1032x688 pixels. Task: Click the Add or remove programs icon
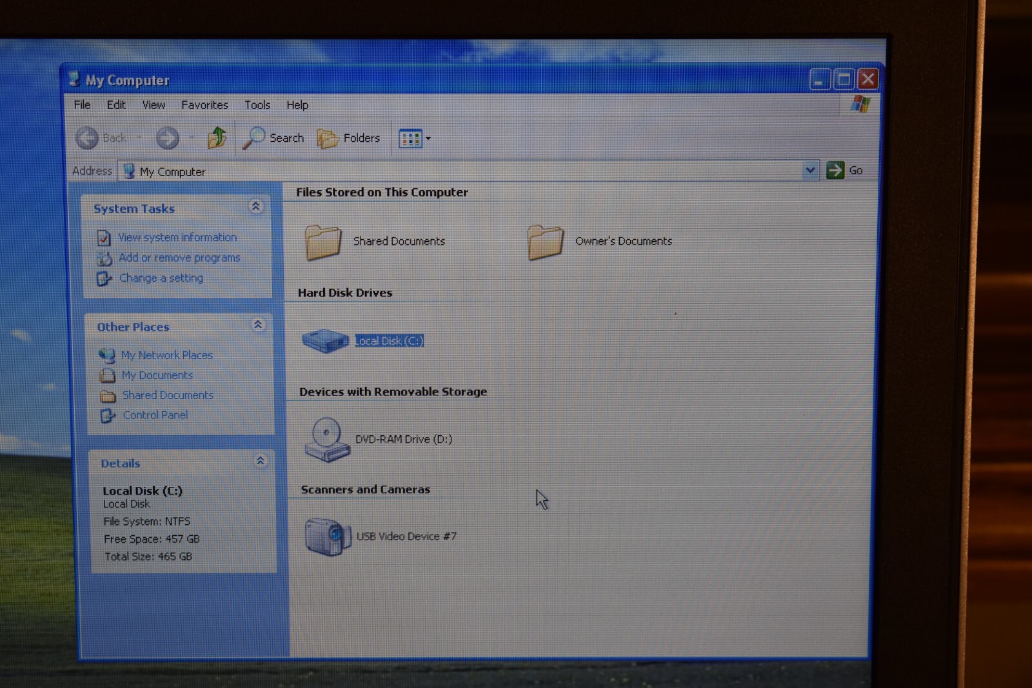(104, 259)
